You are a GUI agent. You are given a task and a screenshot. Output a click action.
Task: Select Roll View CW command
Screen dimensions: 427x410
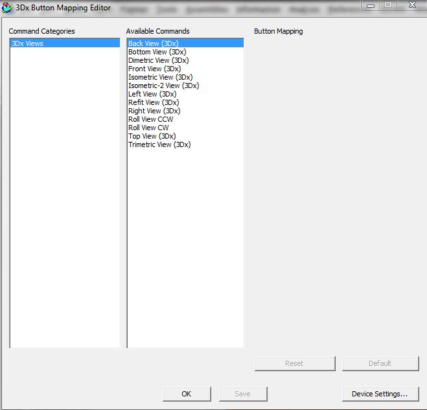tap(185, 128)
